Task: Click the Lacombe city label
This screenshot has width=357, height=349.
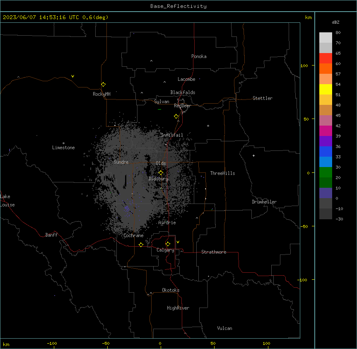Action: (x=186, y=79)
